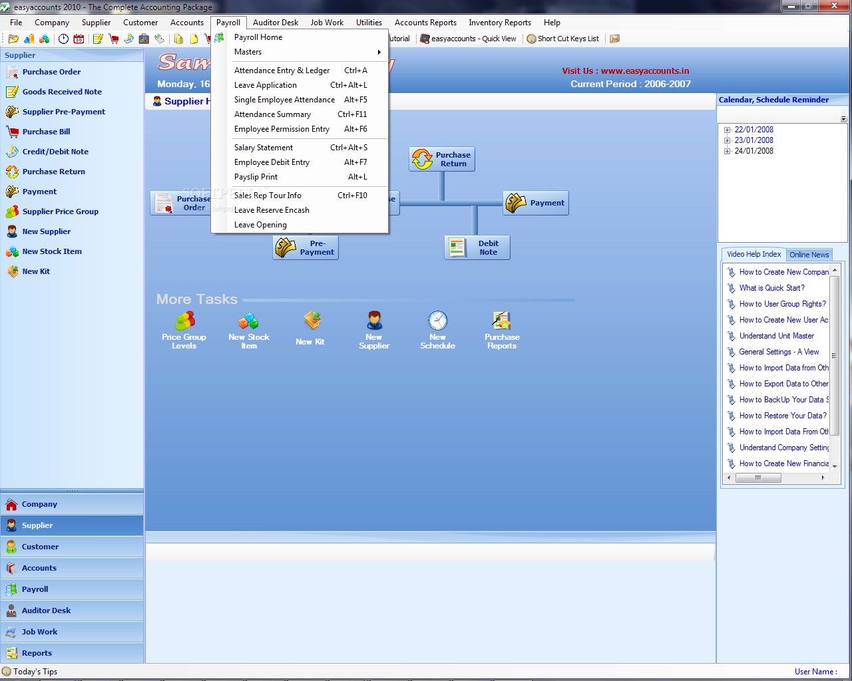The width and height of the screenshot is (852, 681).
Task: Open the Inventory Reports menu
Action: (x=500, y=23)
